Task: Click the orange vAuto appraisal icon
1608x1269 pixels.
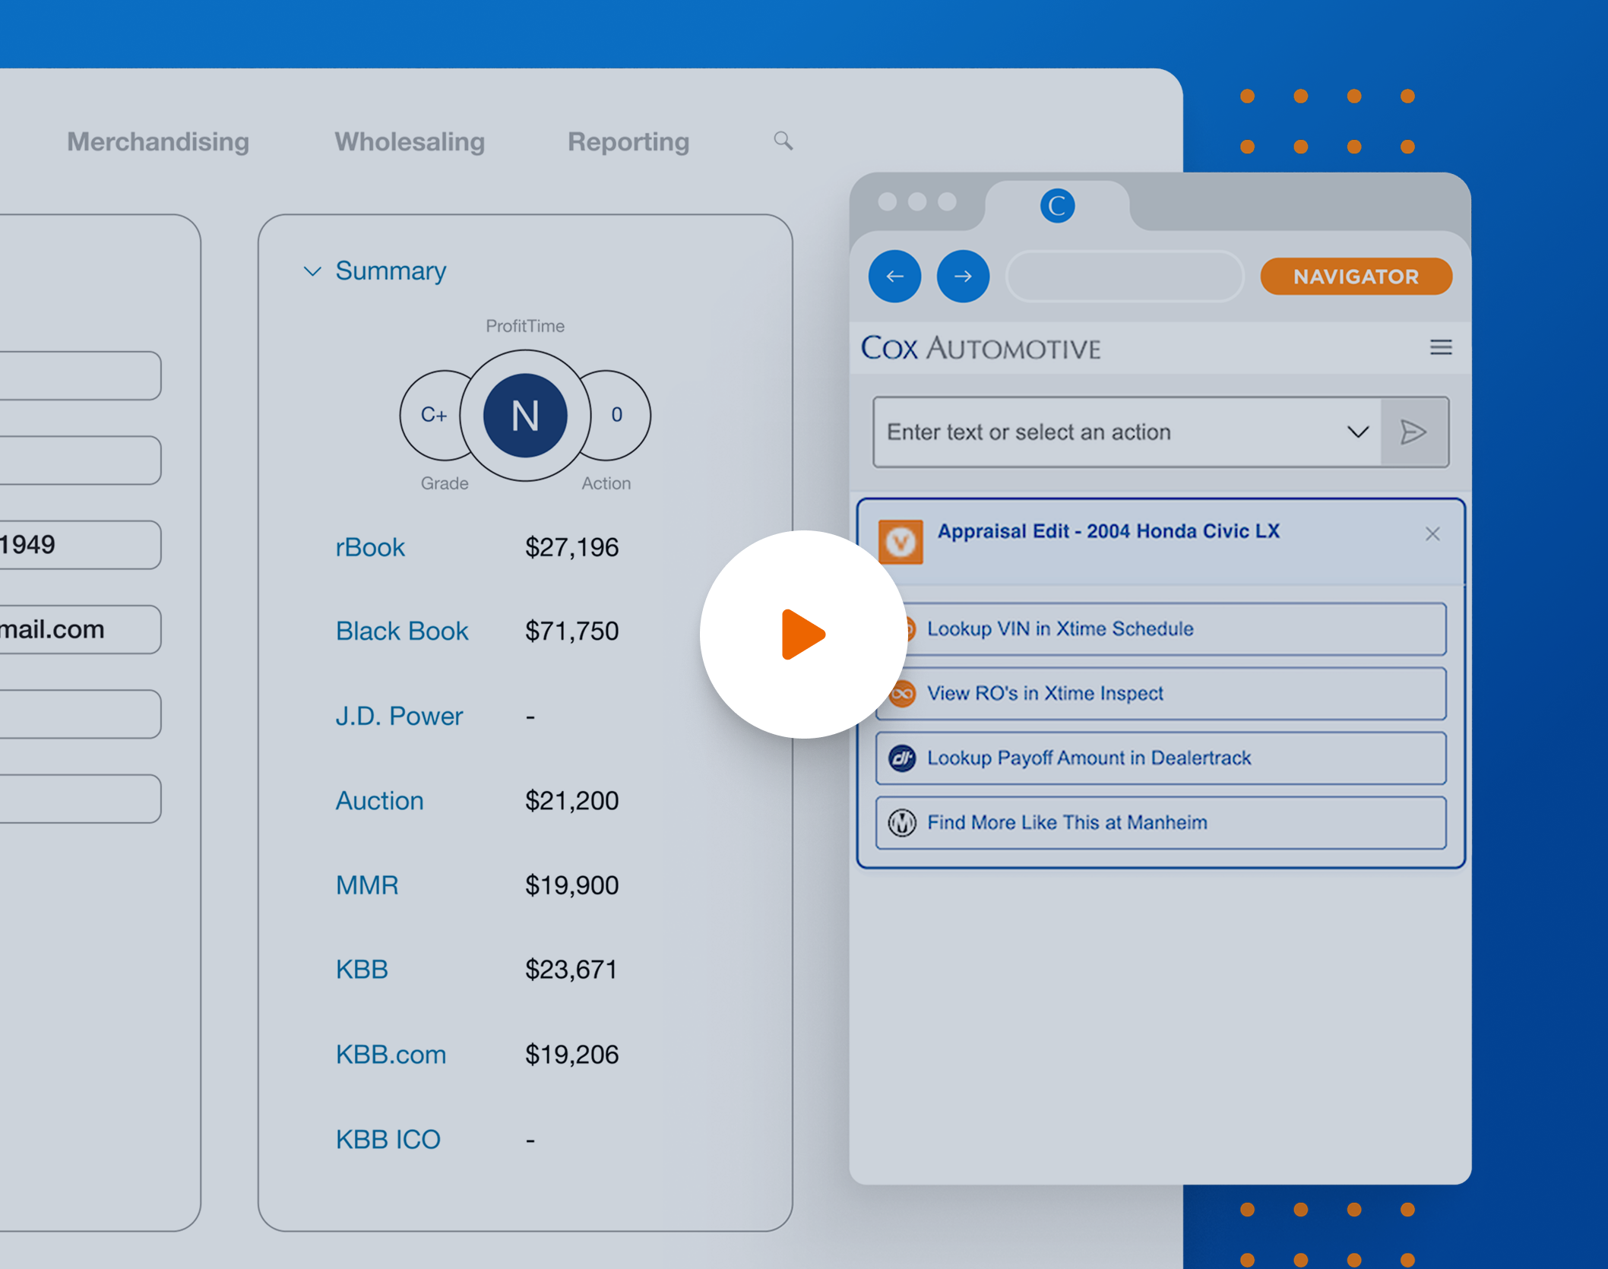Action: 901,542
